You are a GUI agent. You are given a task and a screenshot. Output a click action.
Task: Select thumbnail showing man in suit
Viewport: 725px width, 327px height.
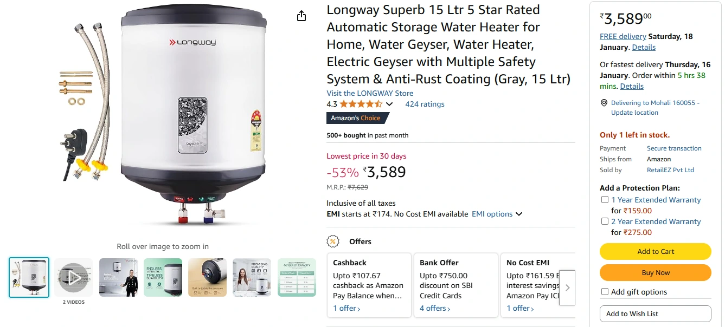(118, 277)
